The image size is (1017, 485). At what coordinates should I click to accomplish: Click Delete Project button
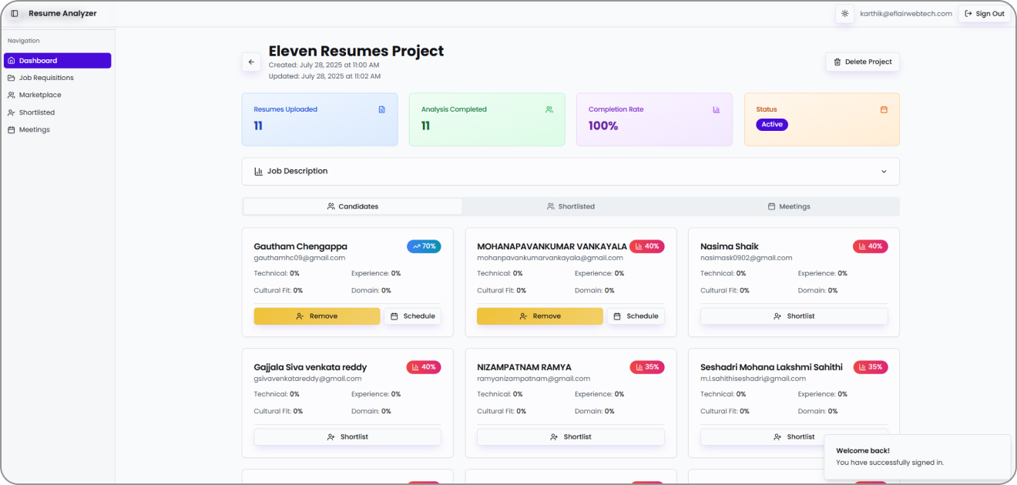tap(862, 62)
